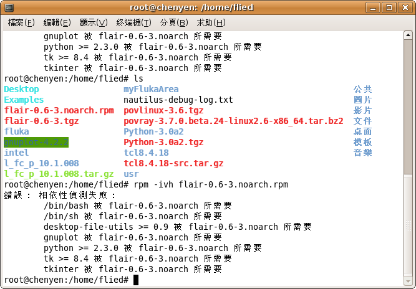Click the scrollbar up arrow
Viewport: 416px width, 289px height.
click(x=408, y=36)
